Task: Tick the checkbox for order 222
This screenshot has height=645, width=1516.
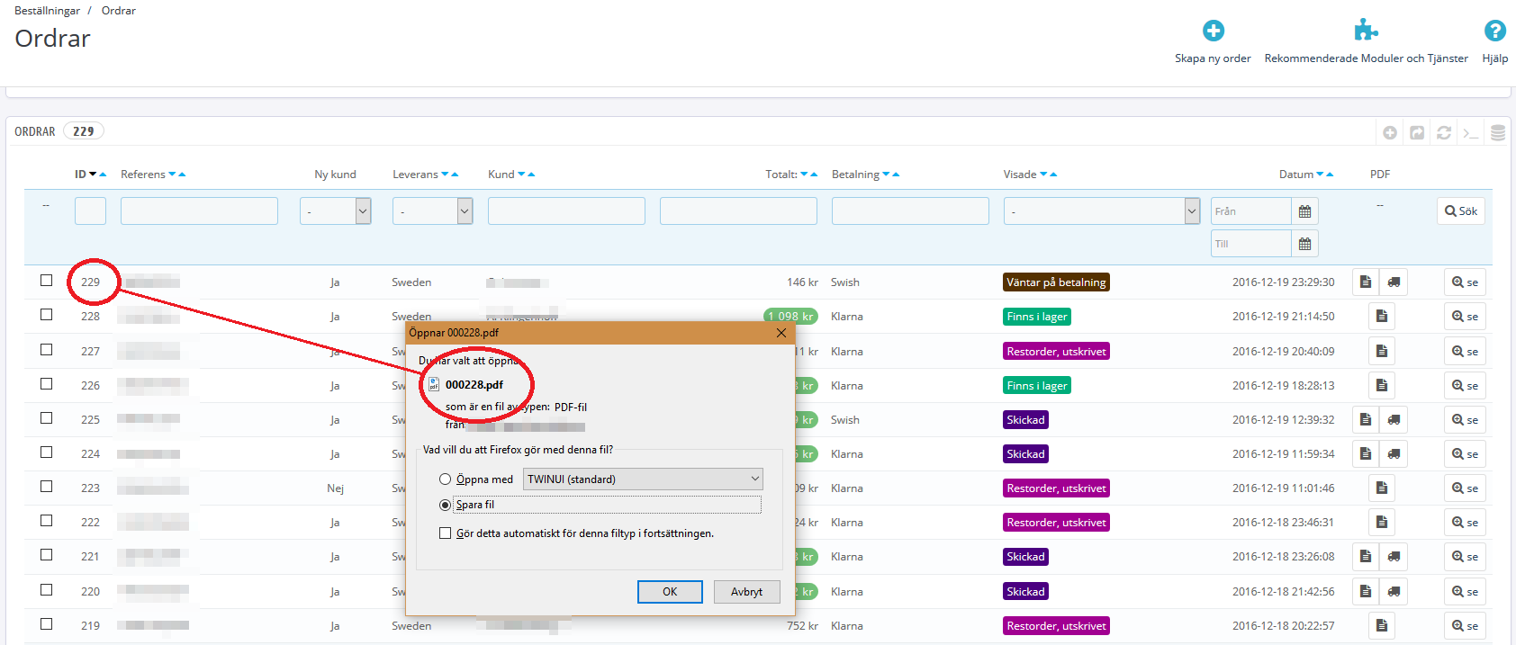Action: pyautogui.click(x=46, y=520)
